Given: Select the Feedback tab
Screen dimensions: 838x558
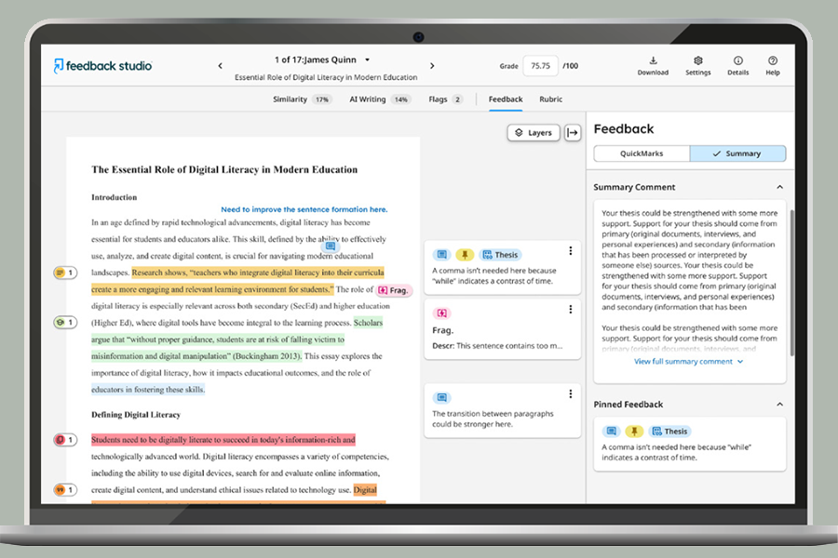Looking at the screenshot, I should (506, 100).
